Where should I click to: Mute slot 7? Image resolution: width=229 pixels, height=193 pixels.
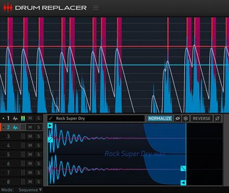tap(30, 173)
